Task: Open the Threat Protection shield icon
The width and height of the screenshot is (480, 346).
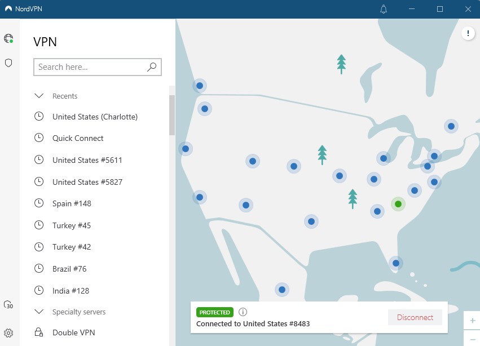Action: [x=8, y=63]
